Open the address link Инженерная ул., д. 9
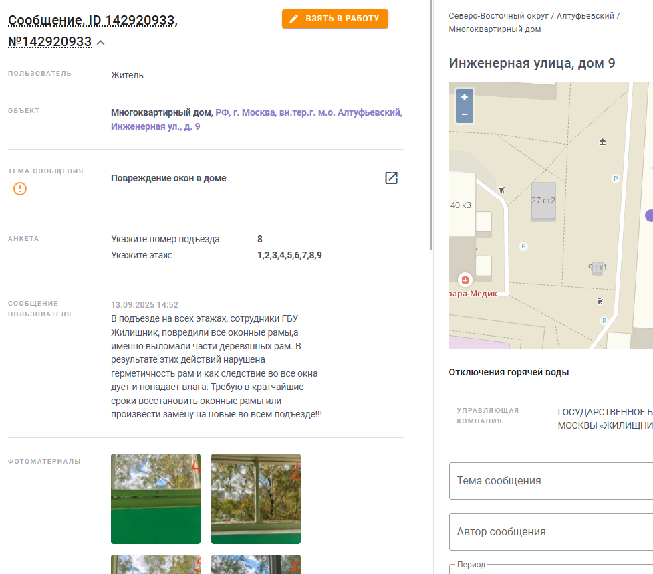The height and width of the screenshot is (574, 653). point(155,126)
